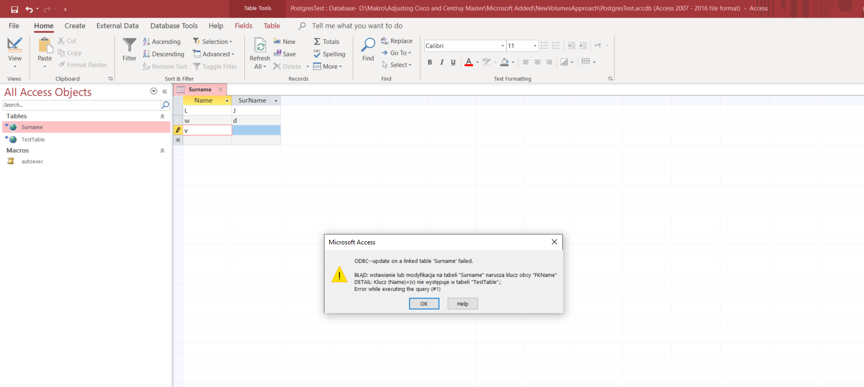Click the Font Color A button
Viewport: 864px width, 387px height.
pyautogui.click(x=468, y=62)
